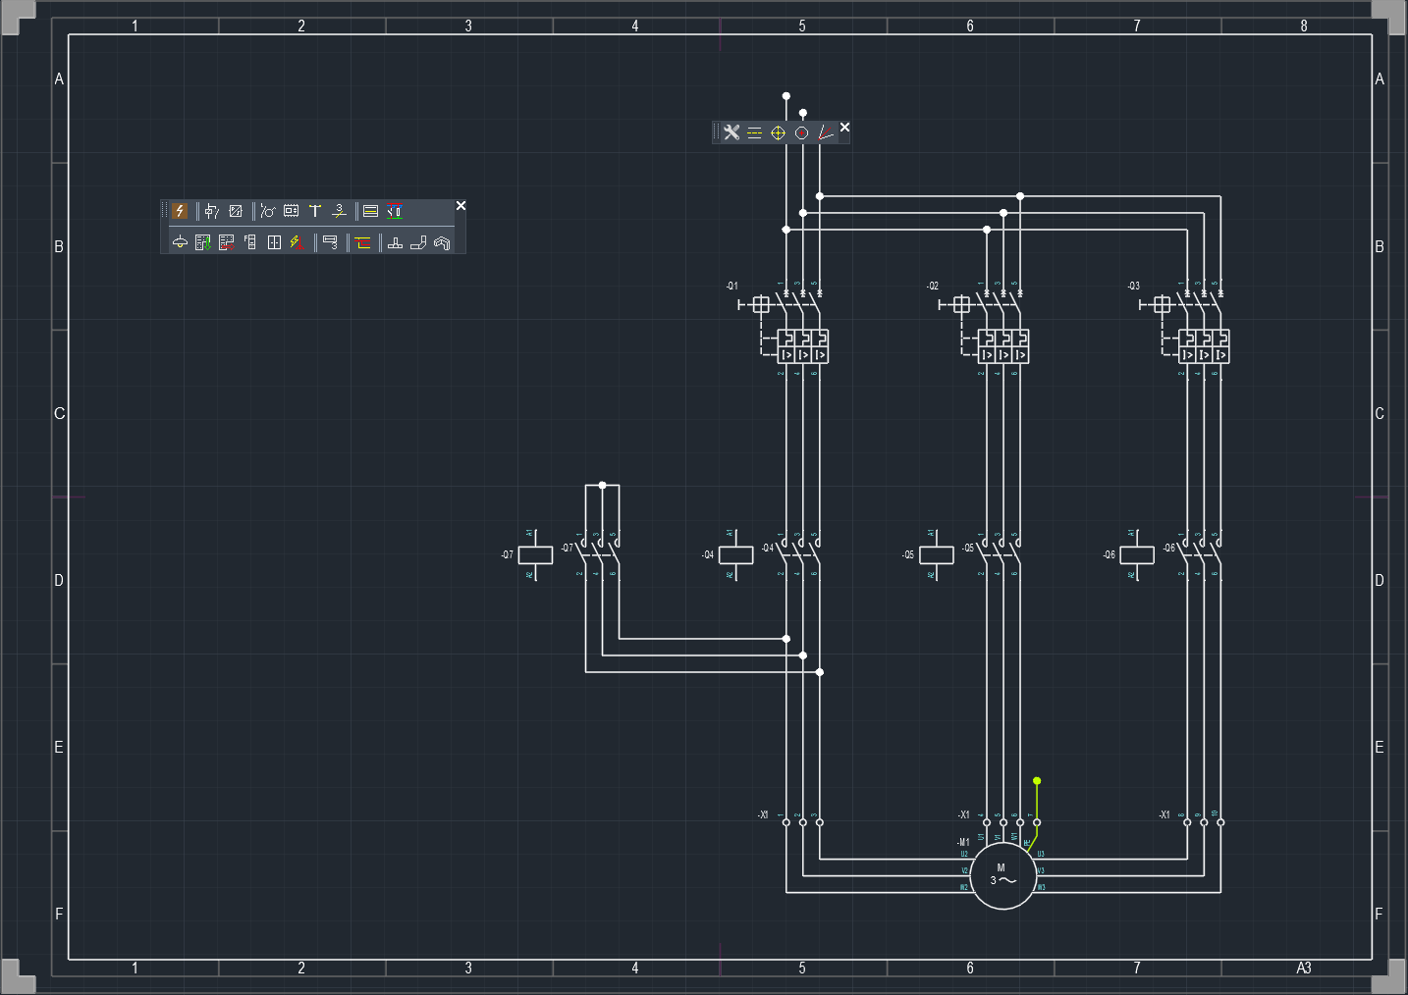Click the "A3" sheet format label

tap(1304, 968)
